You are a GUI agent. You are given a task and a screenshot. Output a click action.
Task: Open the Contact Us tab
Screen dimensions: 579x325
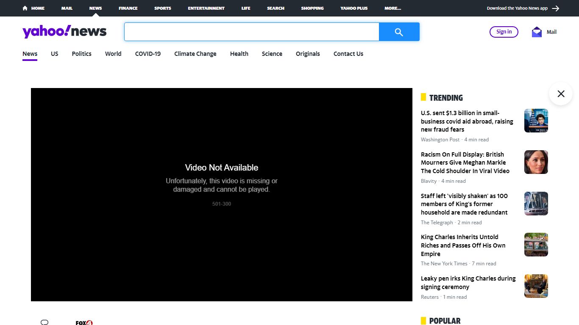coord(348,54)
